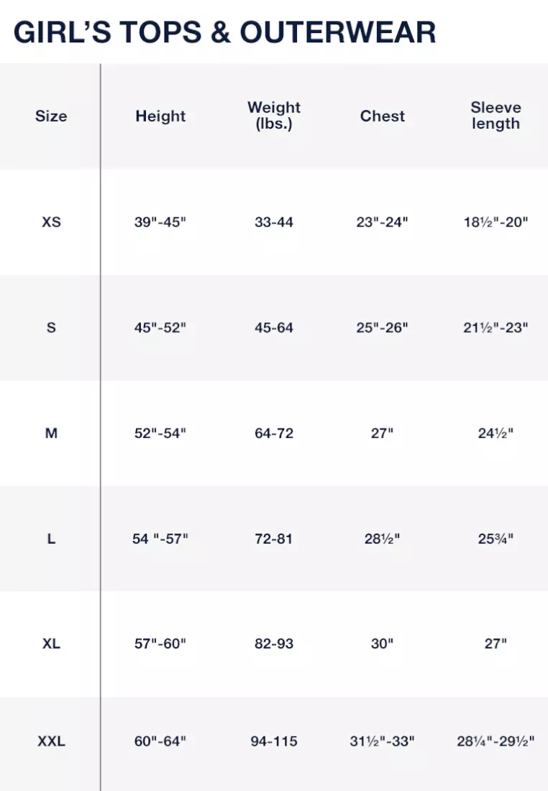Select the XXL chest value 31½"-33"

(x=383, y=741)
